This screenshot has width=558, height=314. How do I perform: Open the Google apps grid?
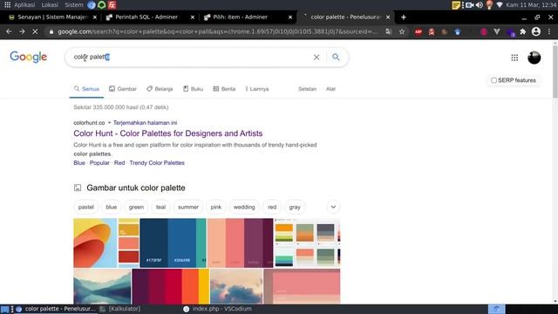[514, 58]
